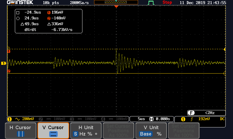Screen dimensions: 233x139
Task: Click the red cursor 1 badge in readout
Action: (49, 12)
